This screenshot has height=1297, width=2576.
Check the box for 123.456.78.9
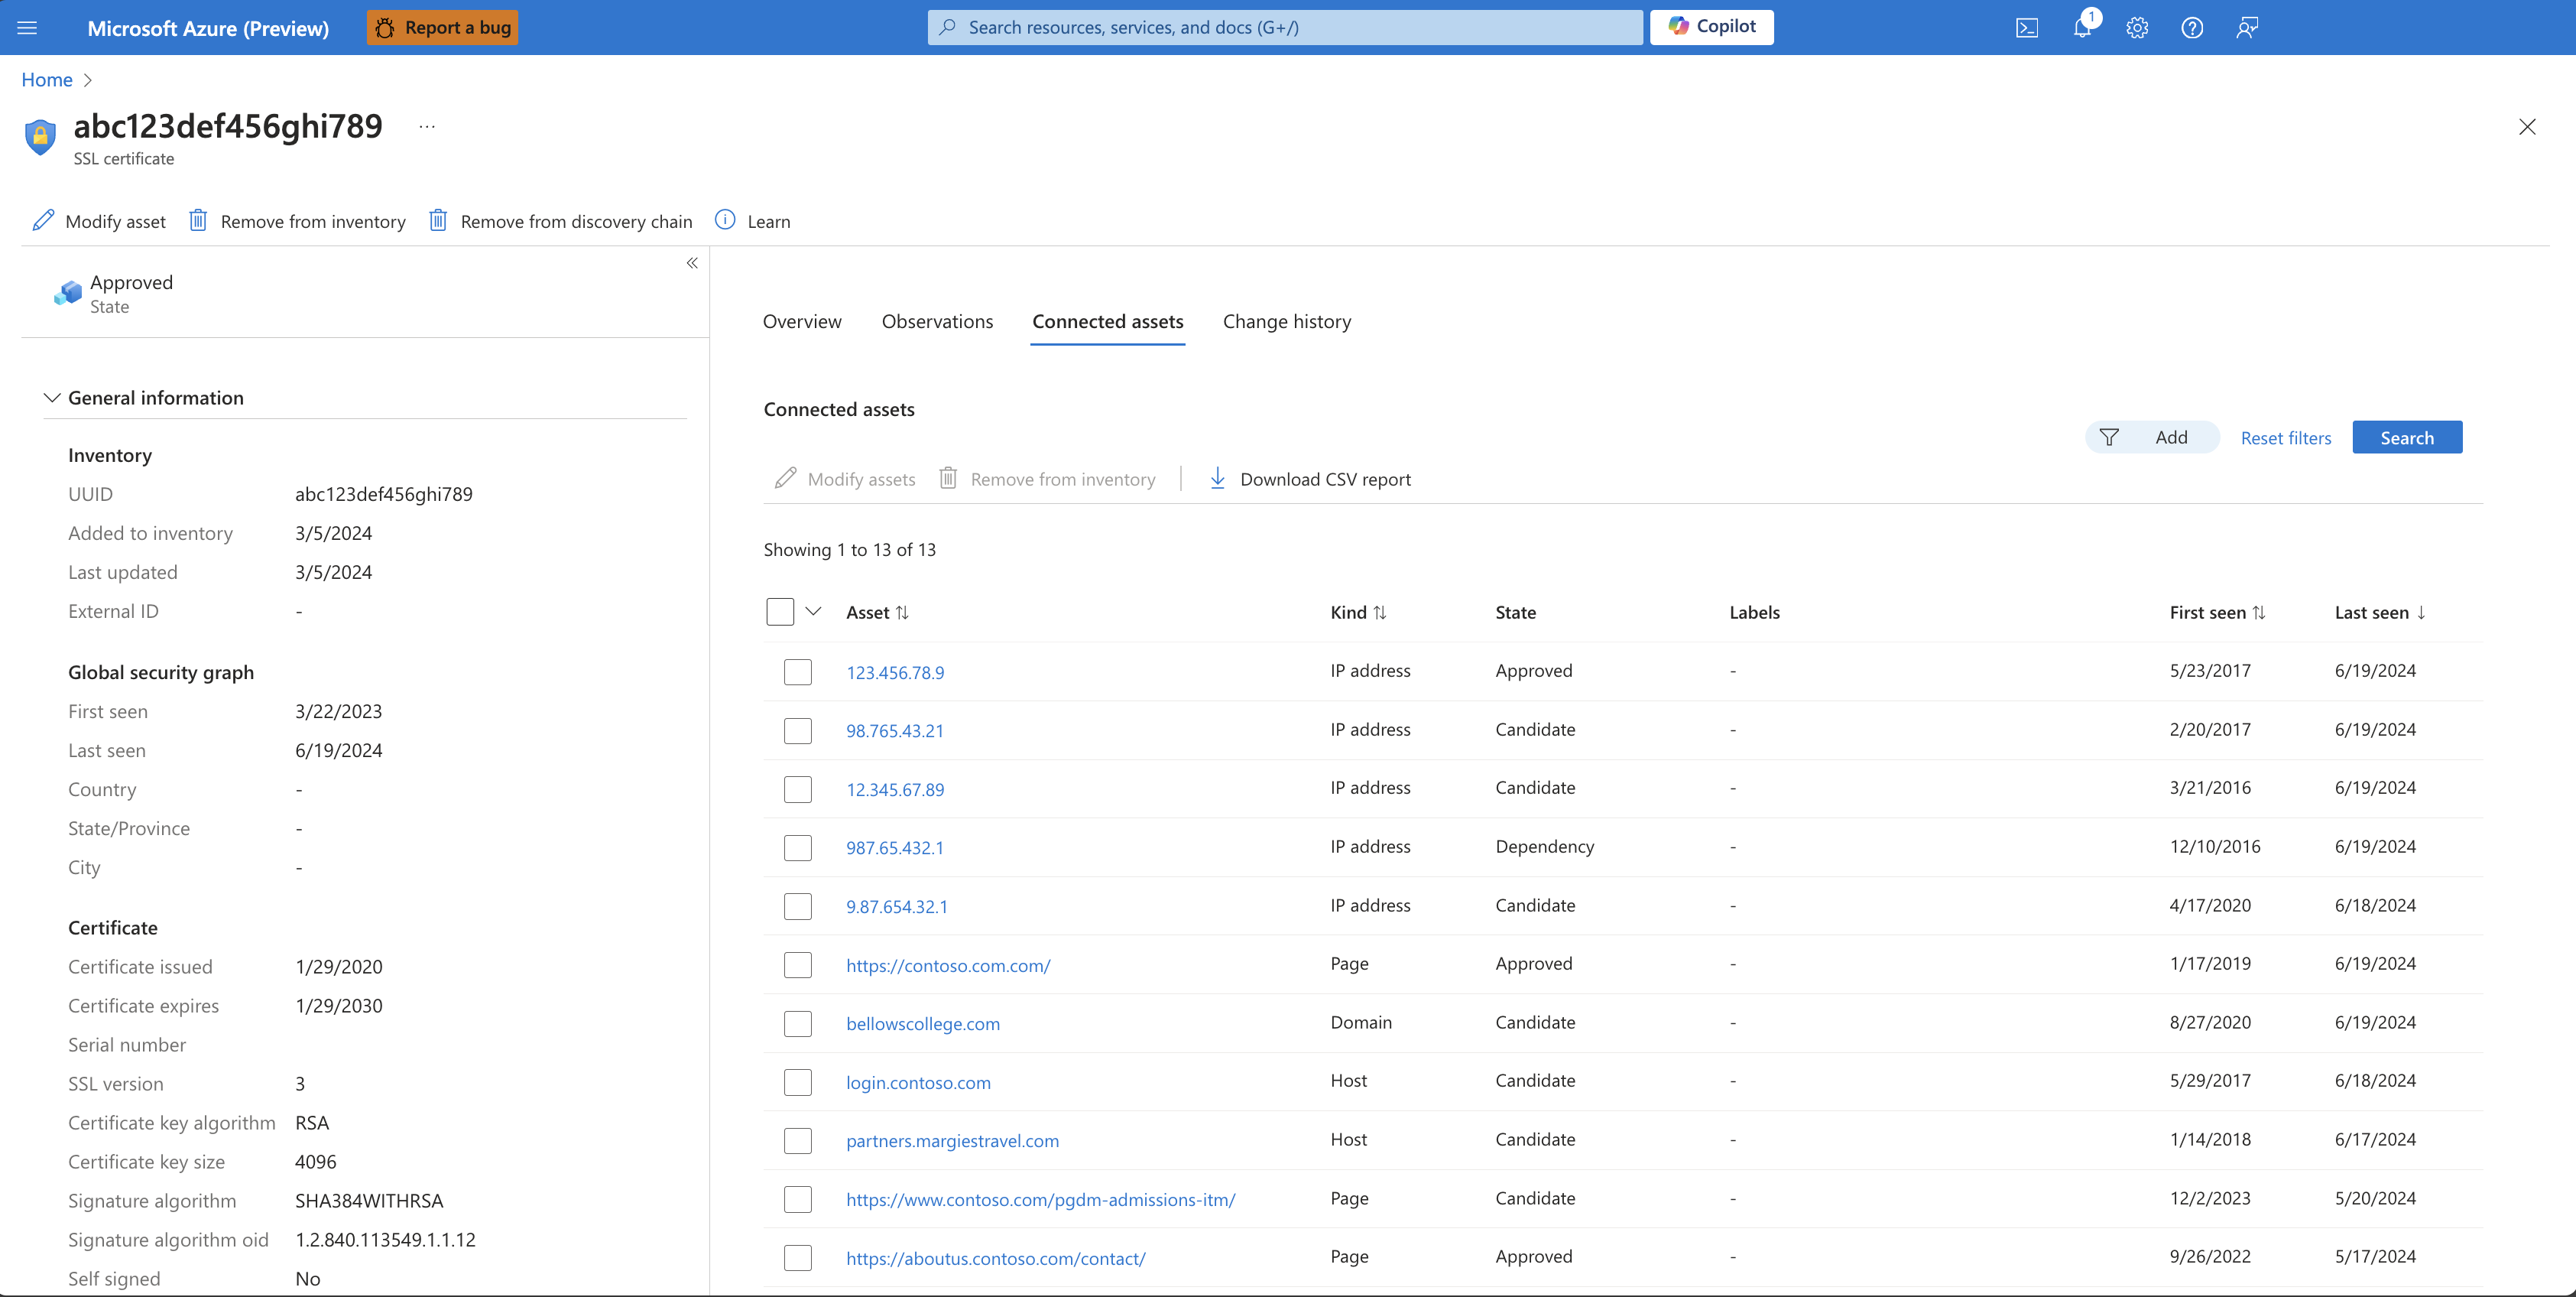click(798, 671)
